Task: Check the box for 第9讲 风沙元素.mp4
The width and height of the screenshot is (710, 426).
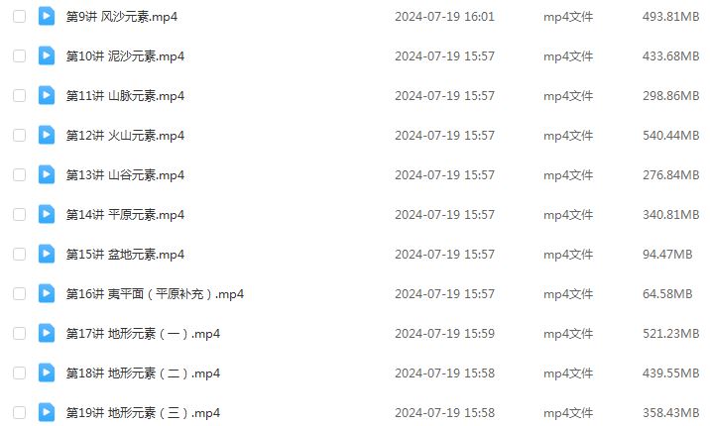Action: pos(19,16)
